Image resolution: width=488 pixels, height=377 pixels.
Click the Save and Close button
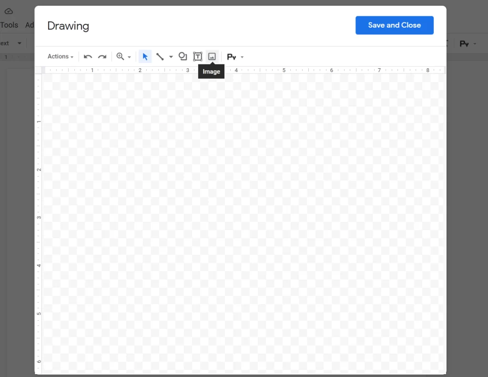(x=394, y=25)
